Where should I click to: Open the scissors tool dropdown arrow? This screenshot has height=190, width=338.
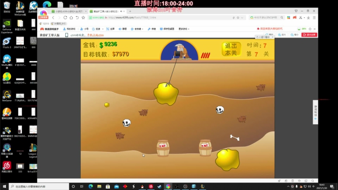304,18
